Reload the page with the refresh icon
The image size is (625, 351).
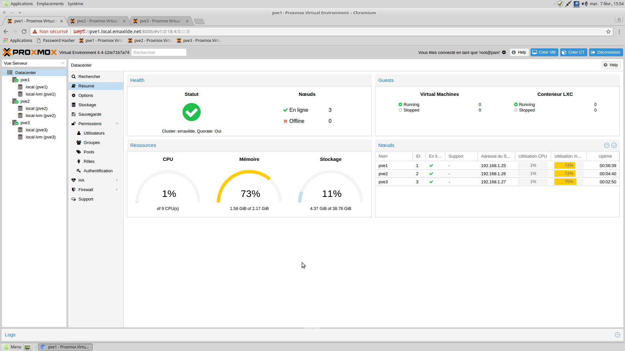tap(24, 32)
